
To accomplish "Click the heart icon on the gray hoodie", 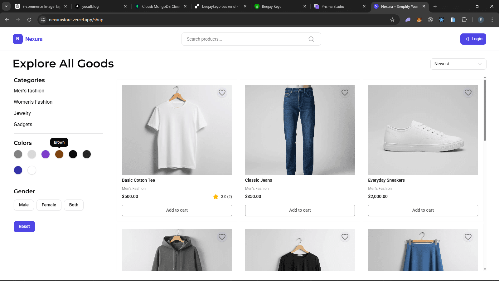I will coord(222,237).
